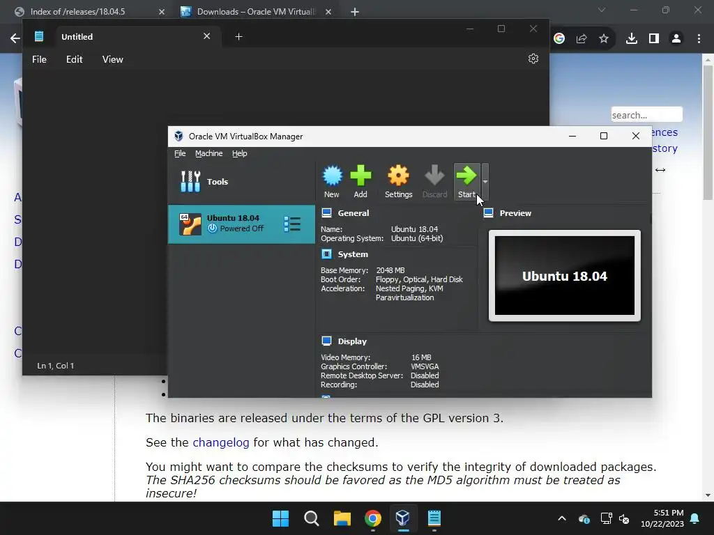Image resolution: width=714 pixels, height=535 pixels.
Task: Open Chrome tab search chevron
Action: 602,10
